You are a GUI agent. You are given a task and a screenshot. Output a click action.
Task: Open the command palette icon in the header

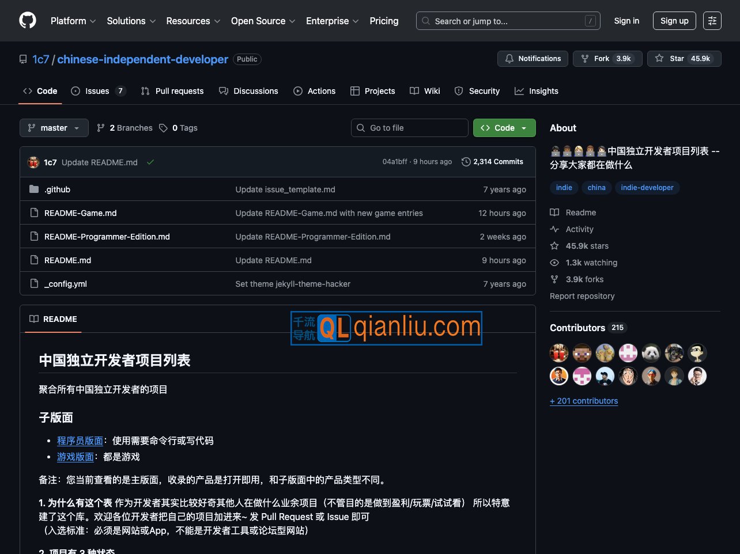[712, 20]
